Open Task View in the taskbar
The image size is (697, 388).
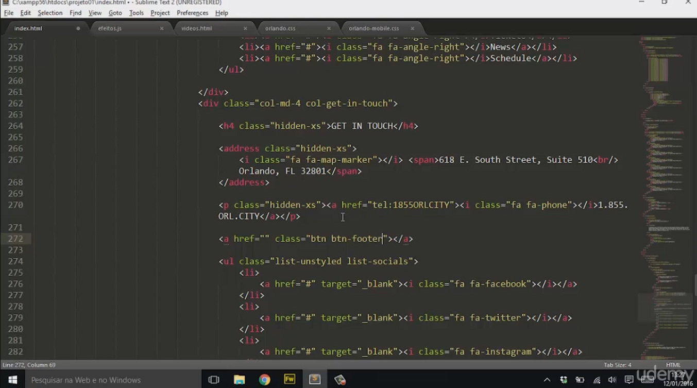[x=214, y=380]
